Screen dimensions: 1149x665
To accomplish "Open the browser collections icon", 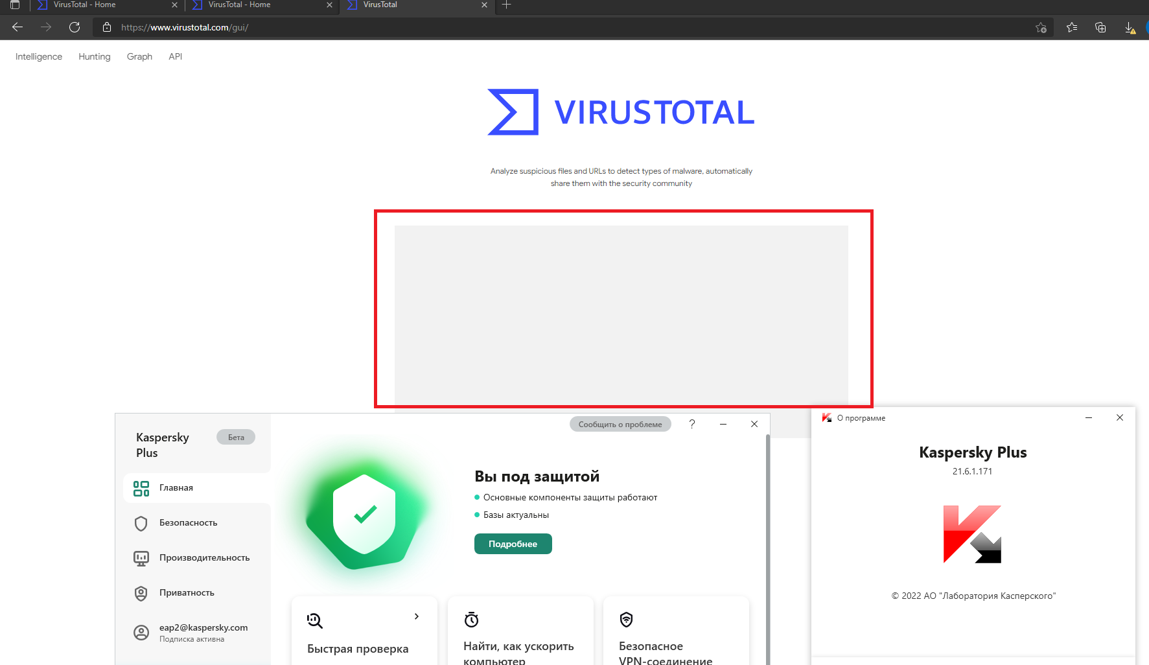I will 1100,27.
